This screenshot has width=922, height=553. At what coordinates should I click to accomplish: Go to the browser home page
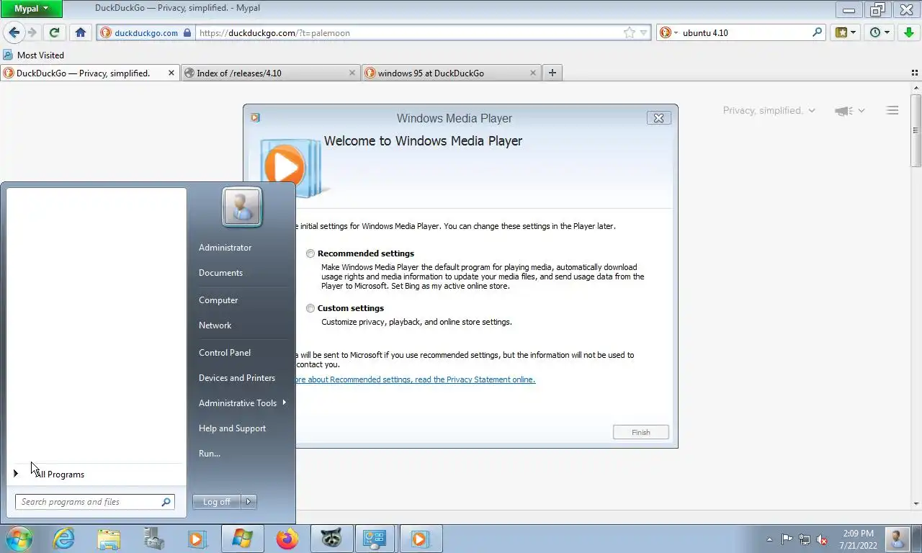81,32
